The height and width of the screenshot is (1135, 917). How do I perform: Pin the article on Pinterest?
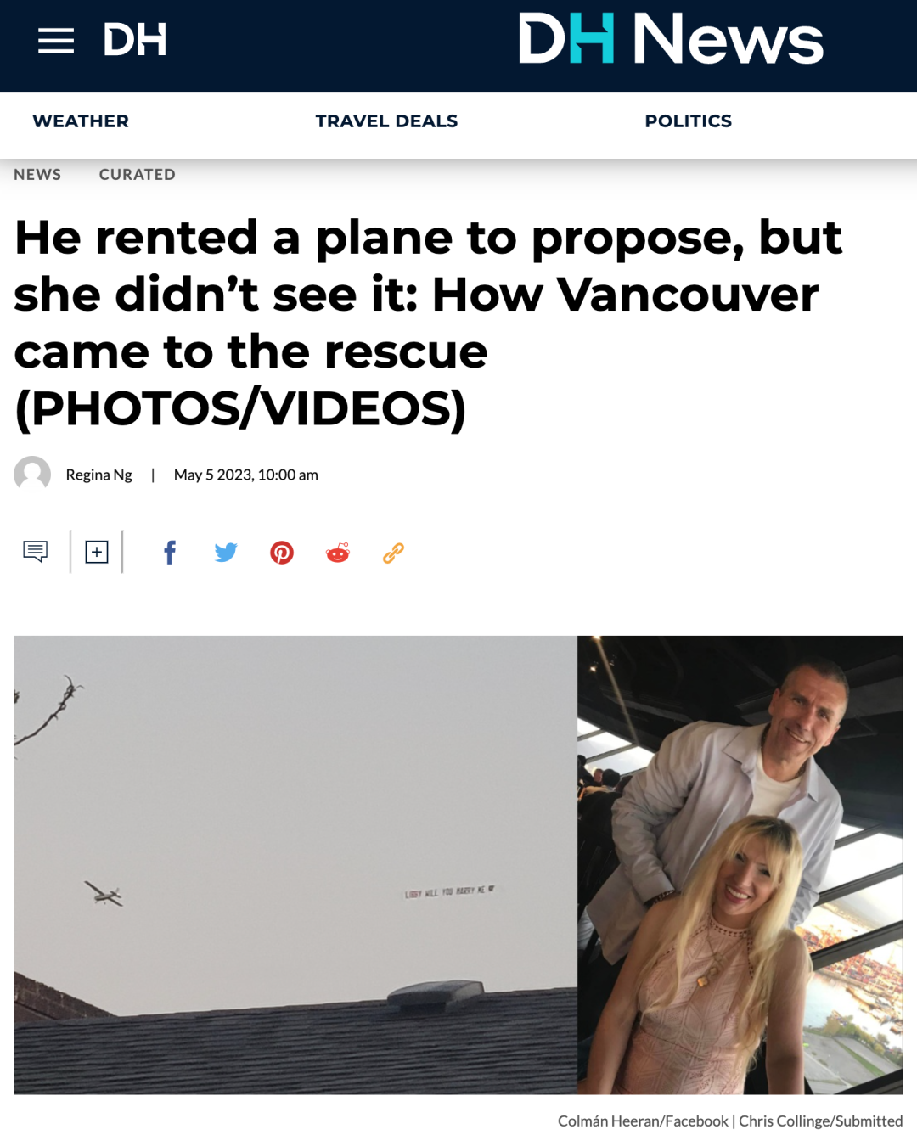click(x=282, y=553)
